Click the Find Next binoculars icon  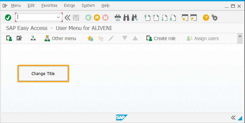(x=135, y=18)
